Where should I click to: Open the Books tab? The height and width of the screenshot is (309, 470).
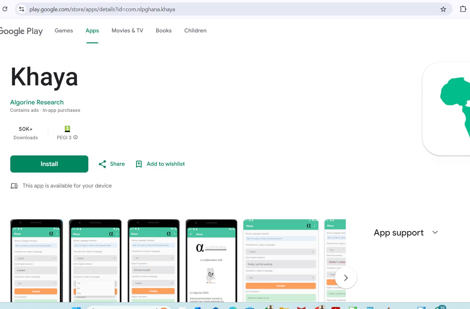click(x=164, y=31)
